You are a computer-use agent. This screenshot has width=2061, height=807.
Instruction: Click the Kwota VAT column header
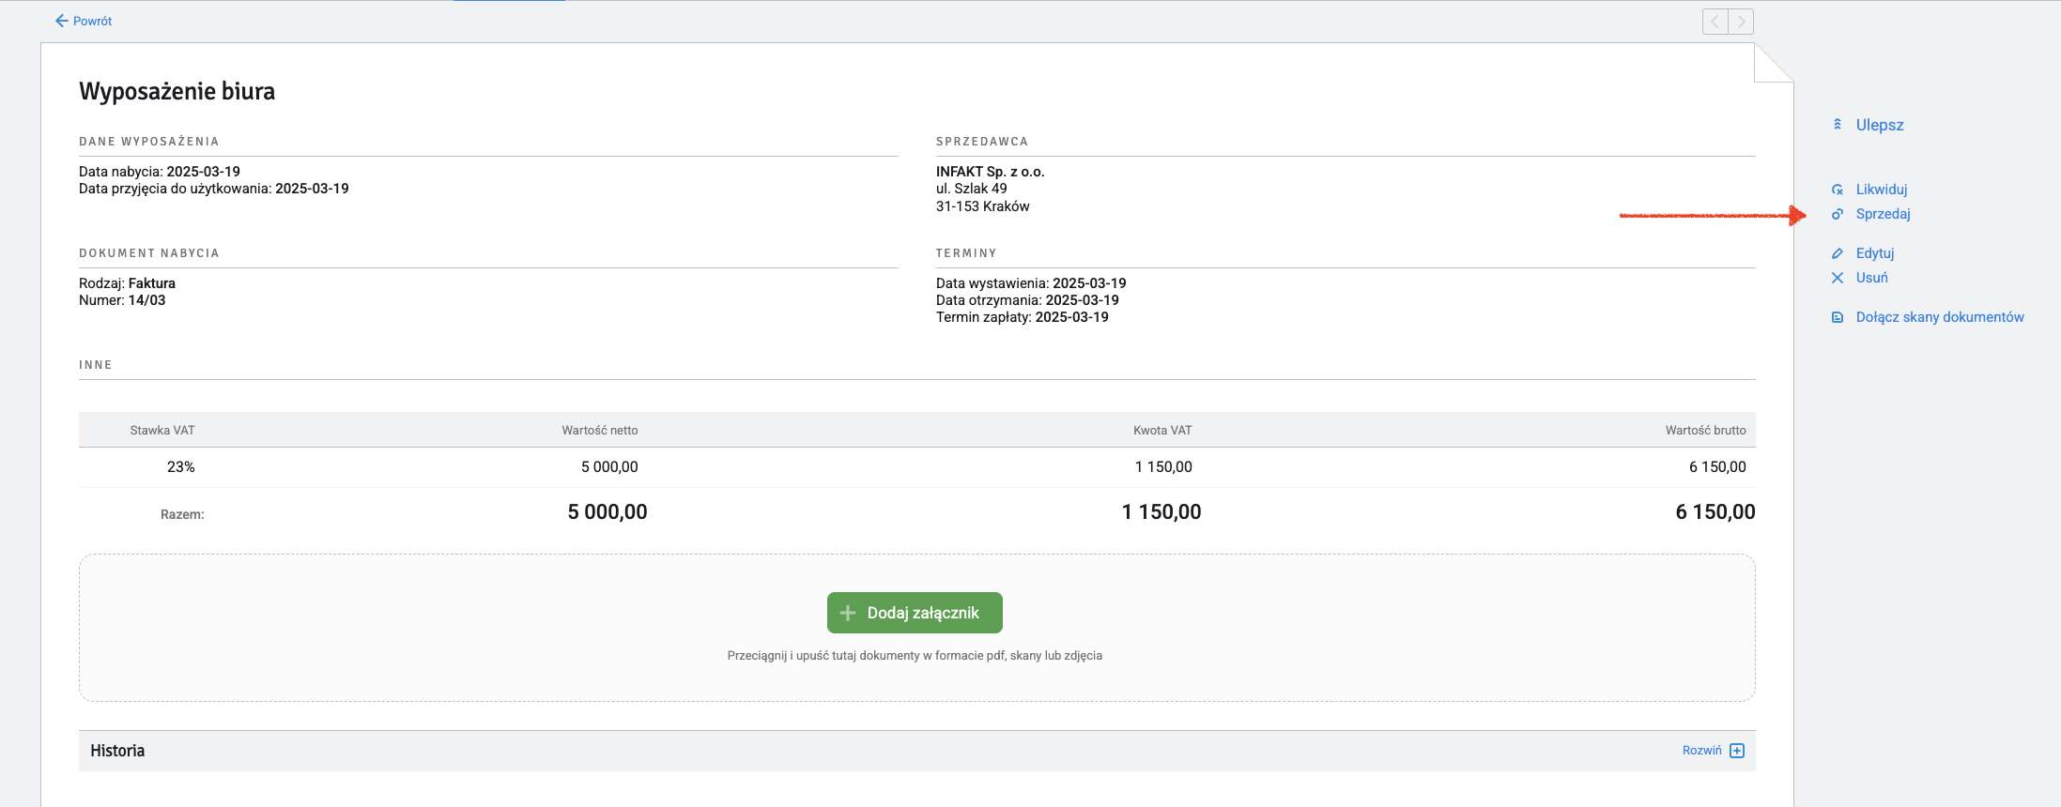[1162, 431]
